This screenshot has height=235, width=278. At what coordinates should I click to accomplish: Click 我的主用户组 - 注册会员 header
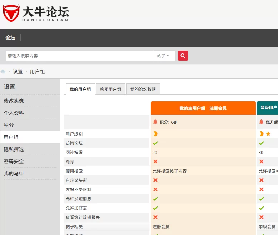pyautogui.click(x=203, y=108)
